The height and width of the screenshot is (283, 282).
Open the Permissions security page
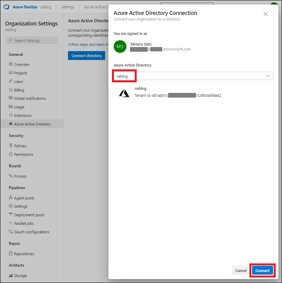point(24,154)
